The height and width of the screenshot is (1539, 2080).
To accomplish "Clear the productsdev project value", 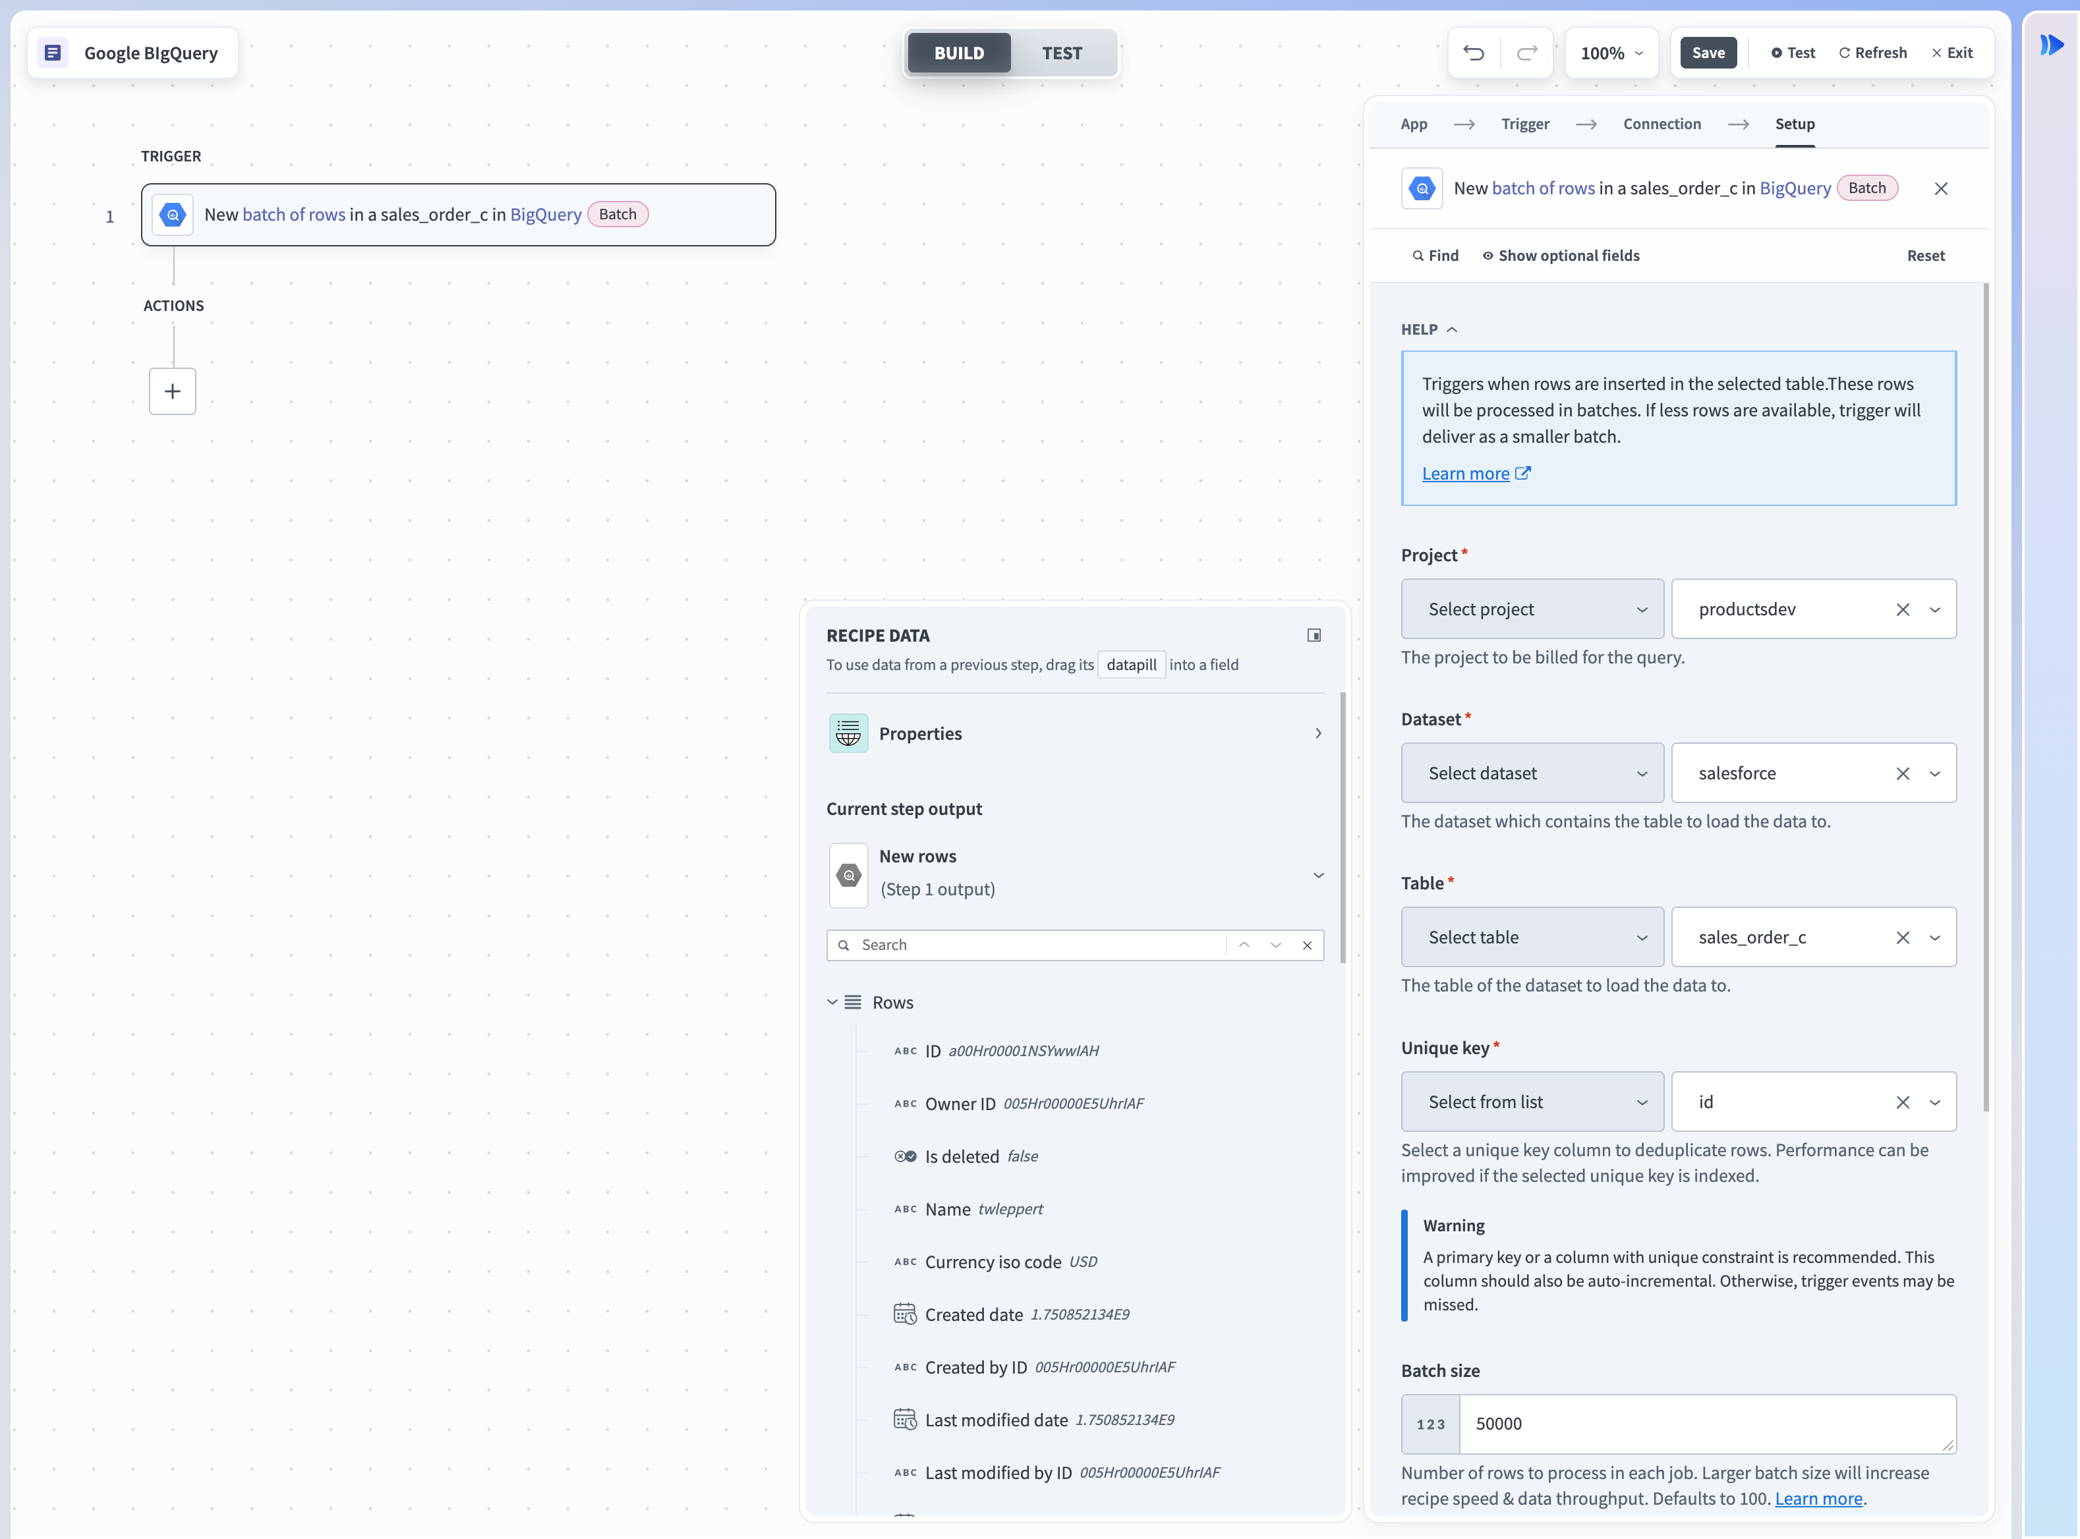I will click(1903, 609).
